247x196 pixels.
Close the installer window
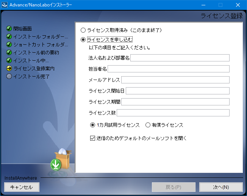tap(238, 5)
